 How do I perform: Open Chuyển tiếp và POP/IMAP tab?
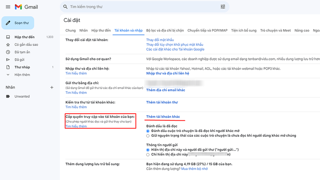[207, 30]
